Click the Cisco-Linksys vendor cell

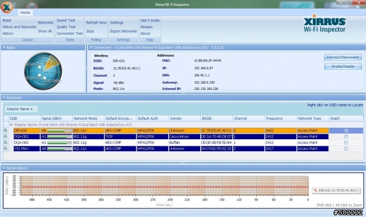tap(184, 136)
